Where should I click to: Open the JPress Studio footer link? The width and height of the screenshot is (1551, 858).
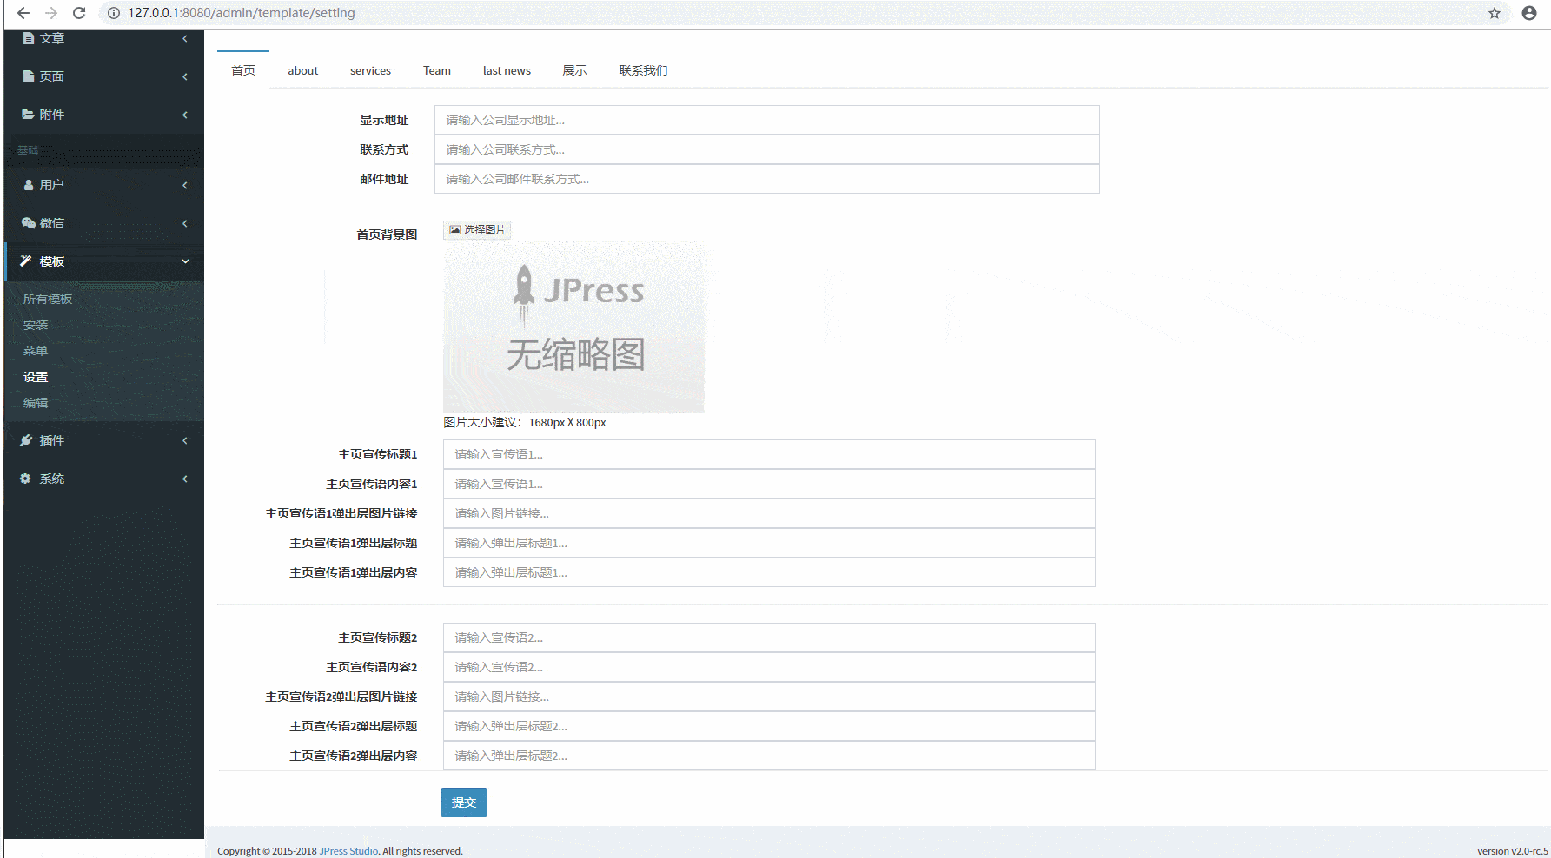[x=348, y=851]
